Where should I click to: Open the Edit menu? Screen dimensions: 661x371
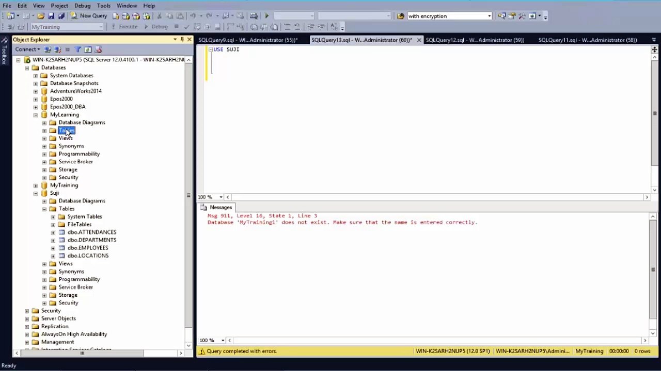[22, 6]
